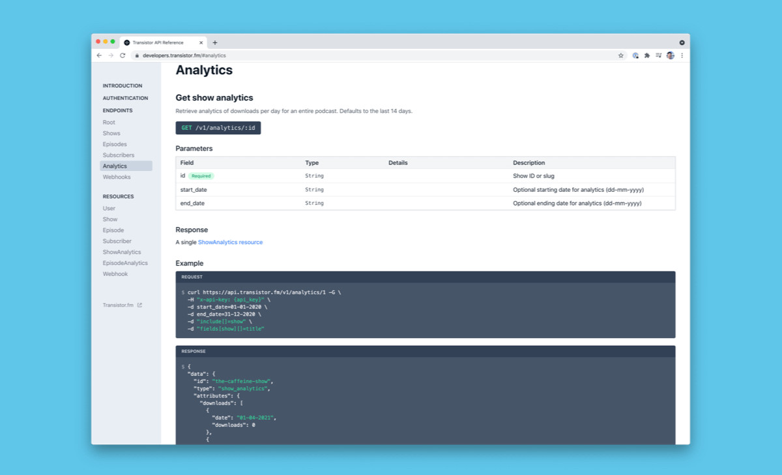This screenshot has height=475, width=782.
Task: Click the Chrome profile avatar
Action: click(x=671, y=55)
